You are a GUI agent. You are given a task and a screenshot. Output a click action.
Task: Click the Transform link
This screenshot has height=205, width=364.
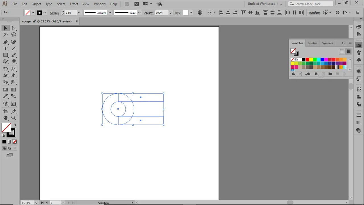click(314, 13)
